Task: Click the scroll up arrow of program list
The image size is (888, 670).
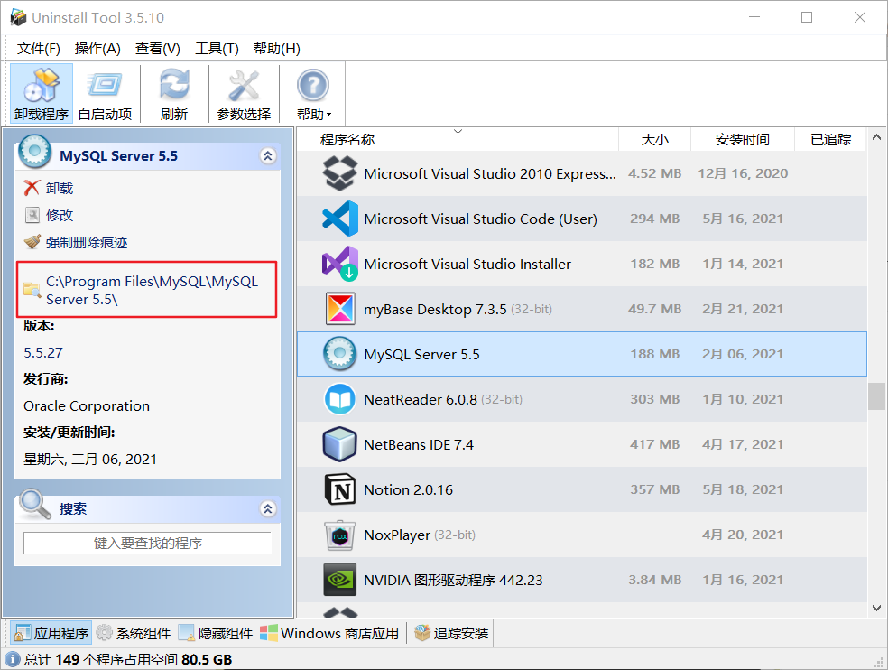Action: tap(876, 137)
